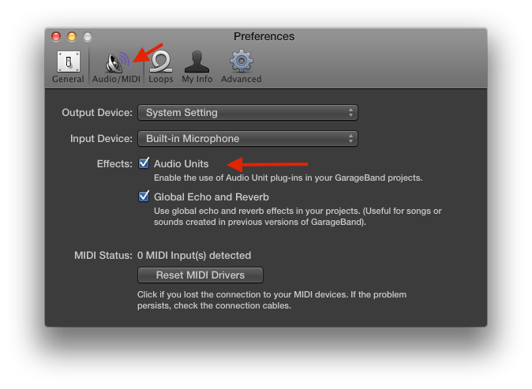Click the red close window button
Viewport: 532px width, 389px height.
[56, 36]
